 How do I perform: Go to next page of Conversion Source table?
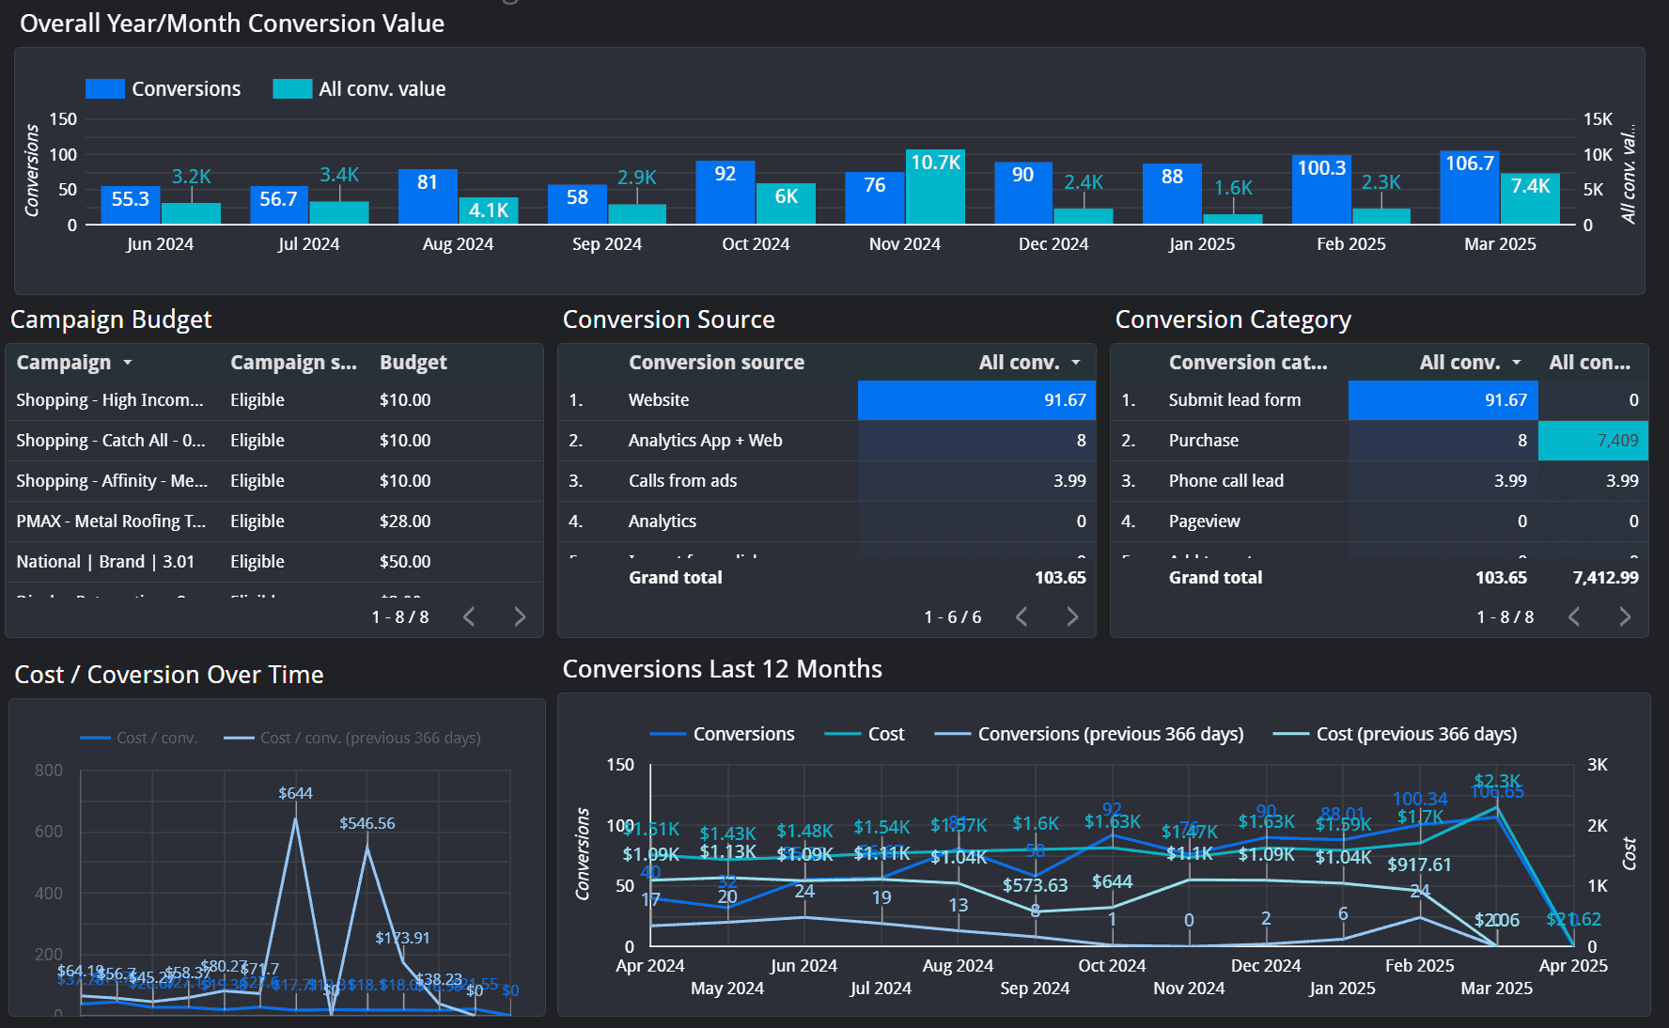1072,616
